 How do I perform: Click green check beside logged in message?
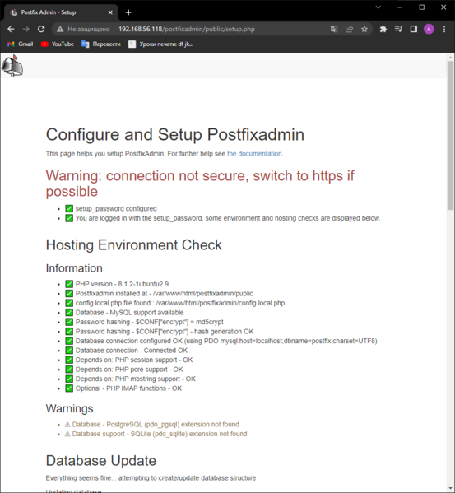coord(69,218)
